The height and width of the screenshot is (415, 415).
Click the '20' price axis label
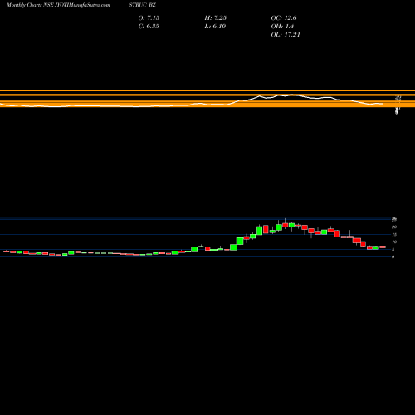394,227
